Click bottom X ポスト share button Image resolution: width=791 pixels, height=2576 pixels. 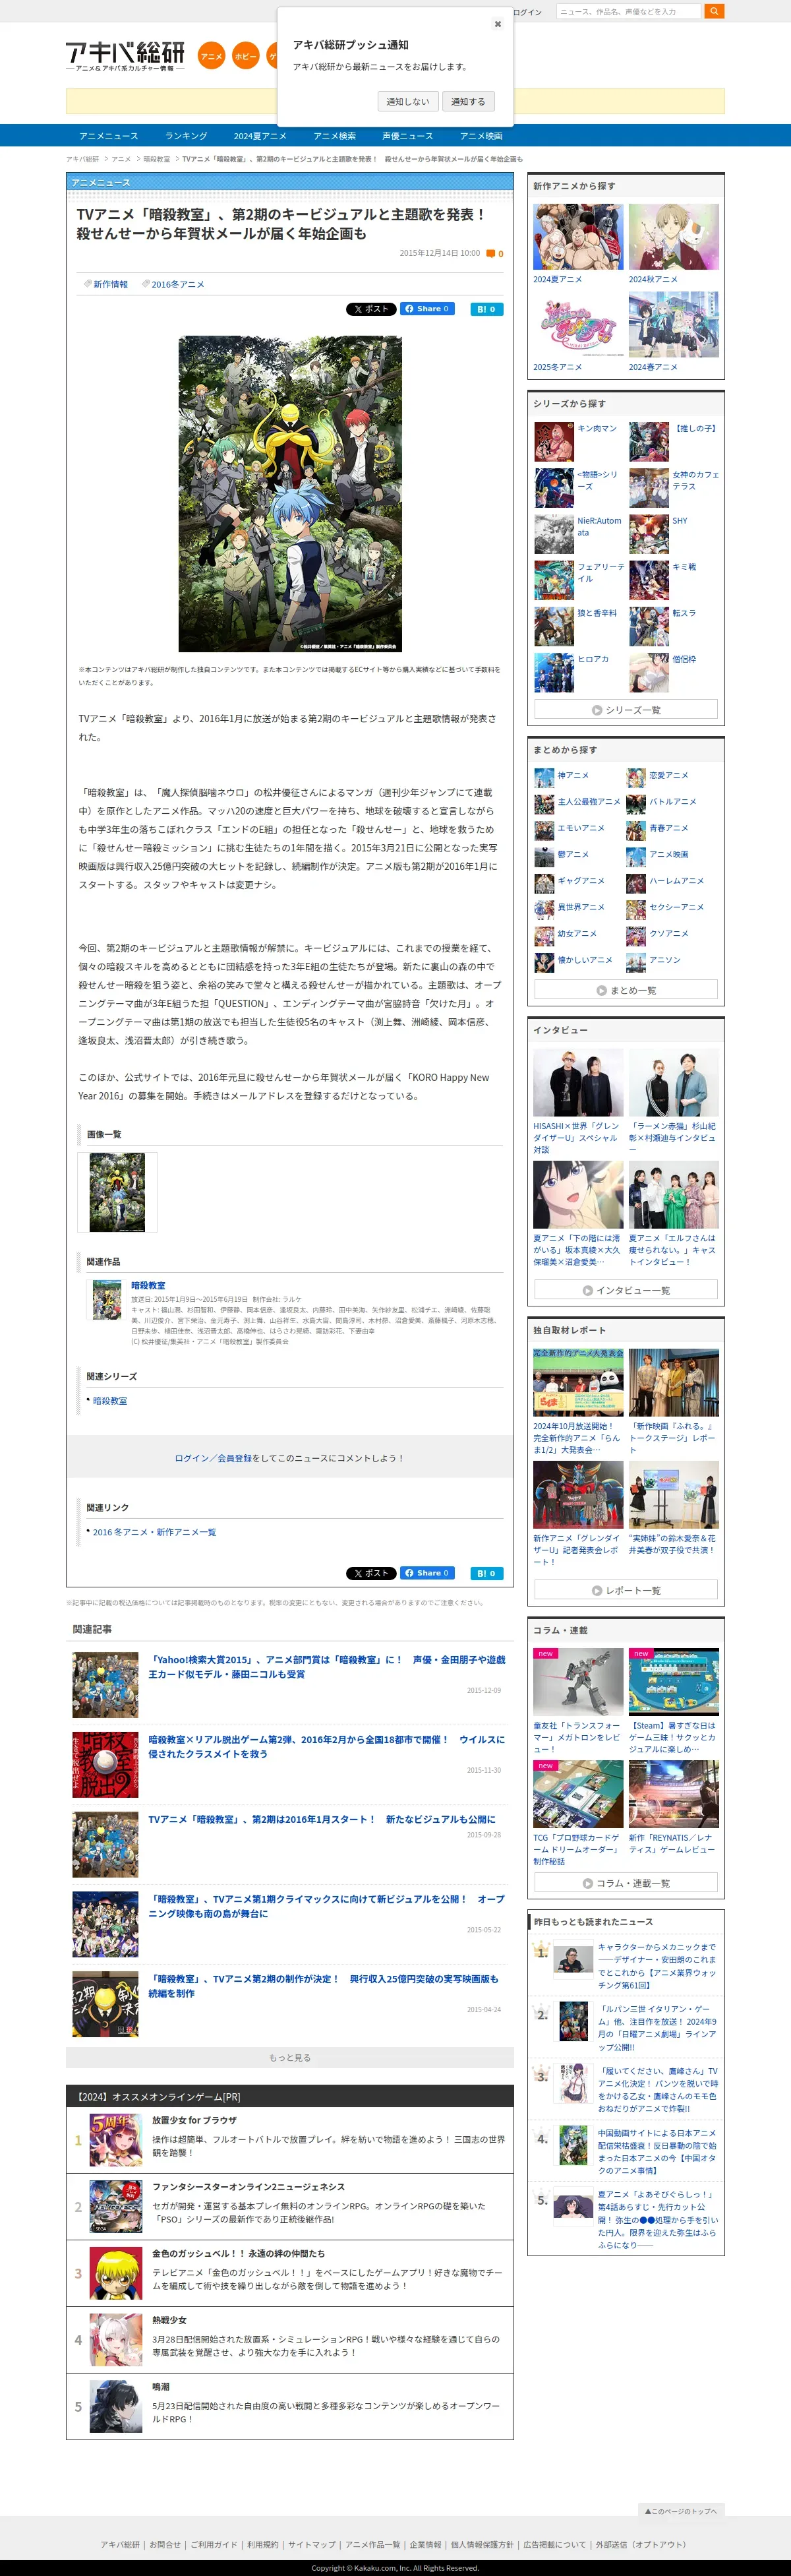(x=370, y=1573)
